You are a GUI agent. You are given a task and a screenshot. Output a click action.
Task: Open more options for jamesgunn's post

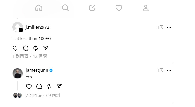point(169,70)
